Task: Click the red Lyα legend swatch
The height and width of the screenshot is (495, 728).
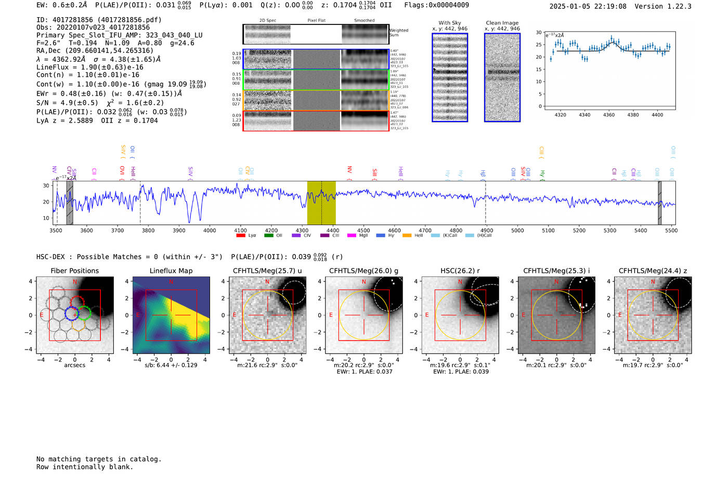Action: (240, 235)
